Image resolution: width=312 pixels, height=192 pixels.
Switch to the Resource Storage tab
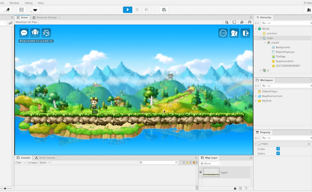point(45,18)
